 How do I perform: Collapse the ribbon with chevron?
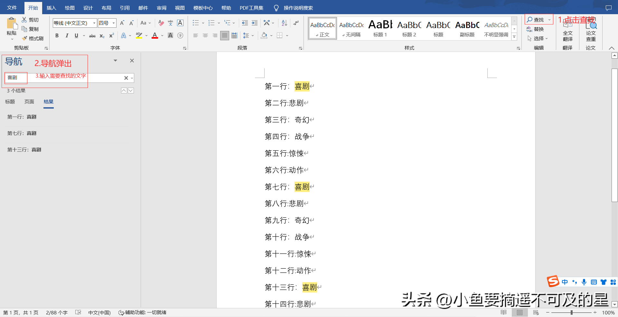(x=611, y=48)
